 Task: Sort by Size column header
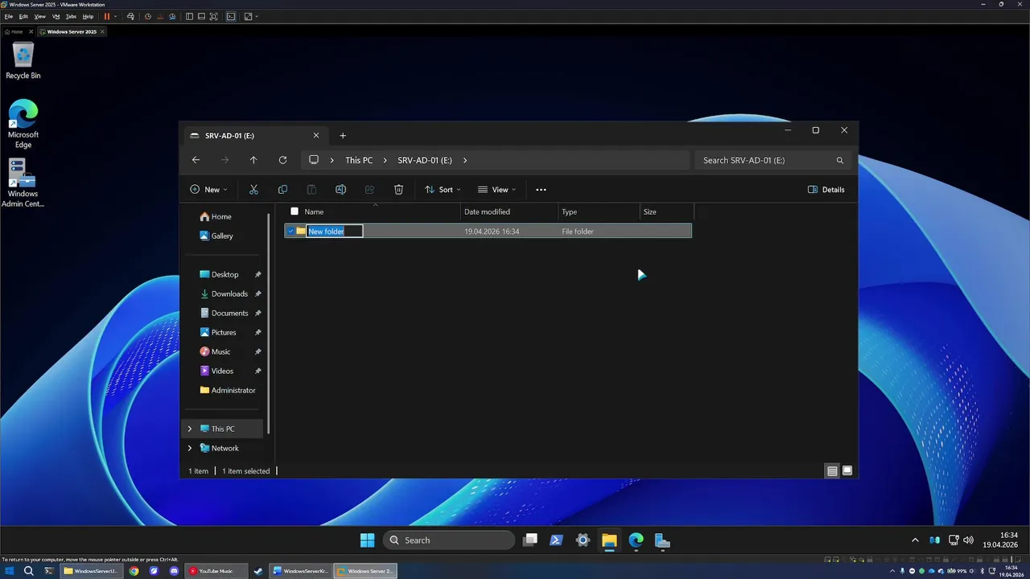click(x=666, y=211)
